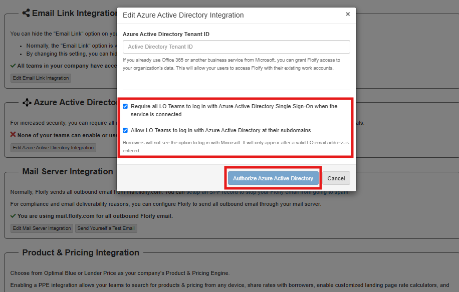Toggle Allow LO Teams login at subdomains
Viewport: 459px width, 292px height.
point(125,130)
